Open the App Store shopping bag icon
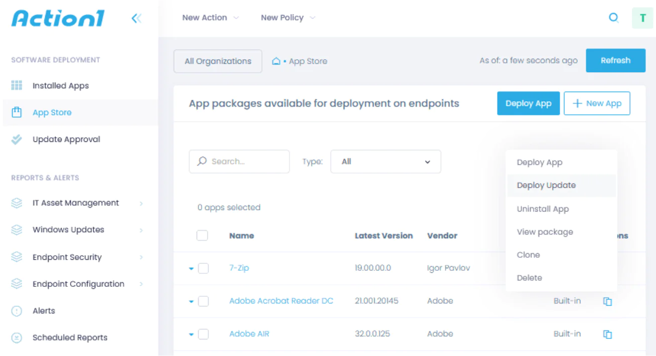Viewport: 656px width, 356px height. pyautogui.click(x=17, y=112)
